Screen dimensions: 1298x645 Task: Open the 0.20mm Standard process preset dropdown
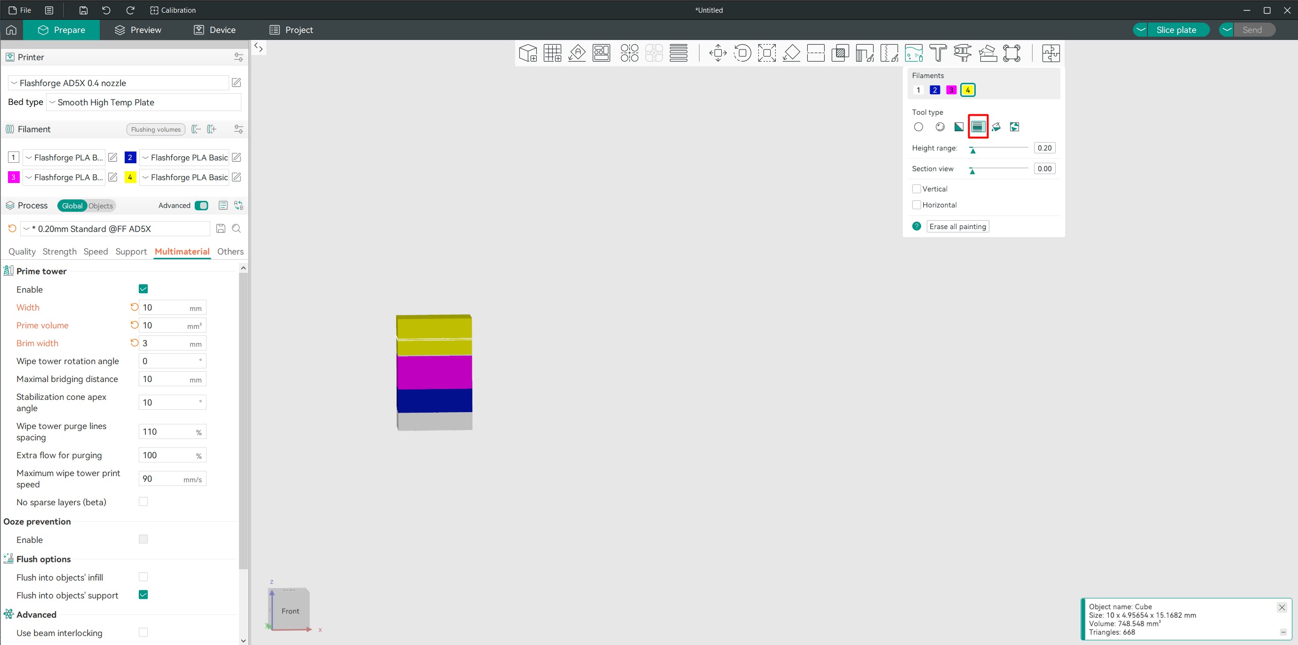(115, 229)
